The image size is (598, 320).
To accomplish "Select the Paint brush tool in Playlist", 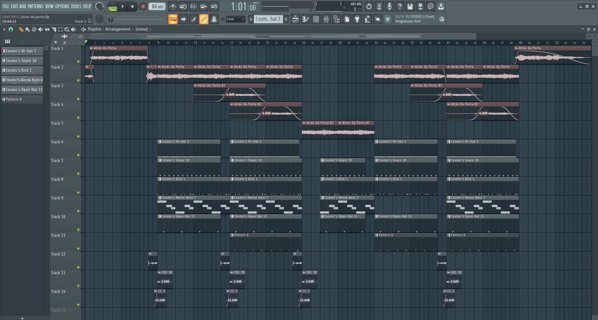I will 27,29.
